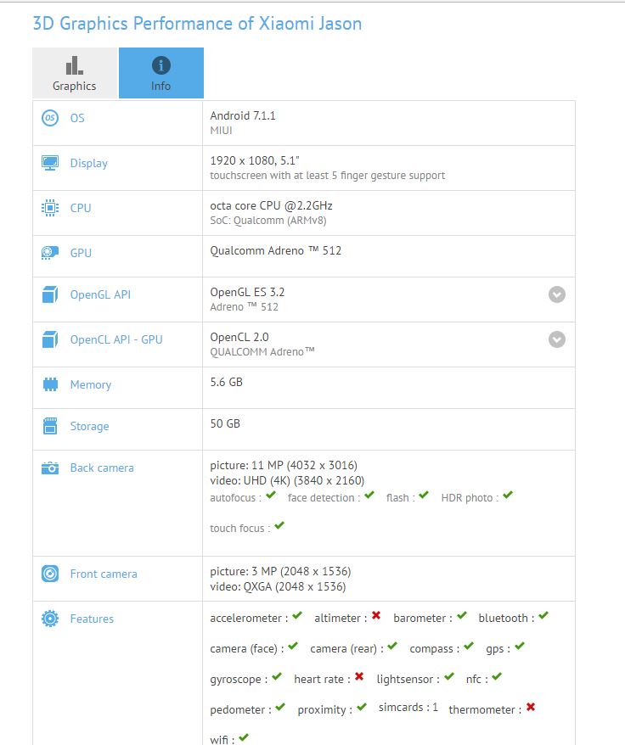The width and height of the screenshot is (625, 745).
Task: Click the gps green check mark
Action: [520, 646]
